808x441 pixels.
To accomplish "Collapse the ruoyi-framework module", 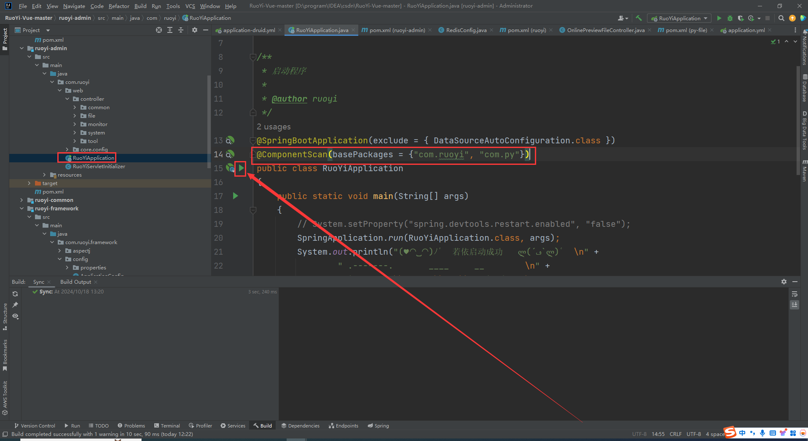I will tap(22, 208).
